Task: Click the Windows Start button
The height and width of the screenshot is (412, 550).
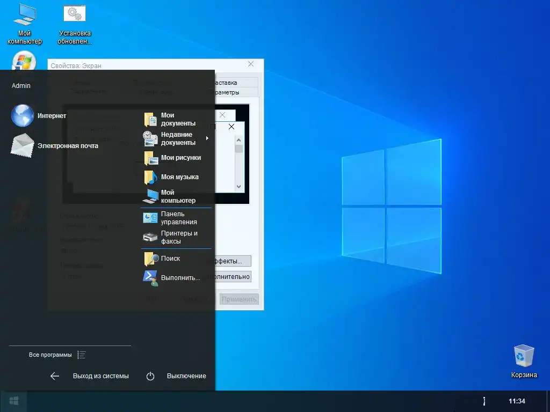Action: click(13, 401)
